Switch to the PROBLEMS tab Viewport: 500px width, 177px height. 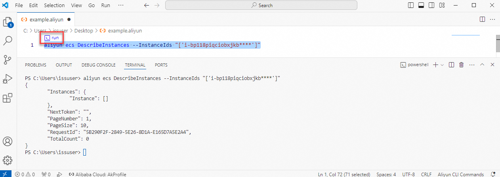[36, 65]
